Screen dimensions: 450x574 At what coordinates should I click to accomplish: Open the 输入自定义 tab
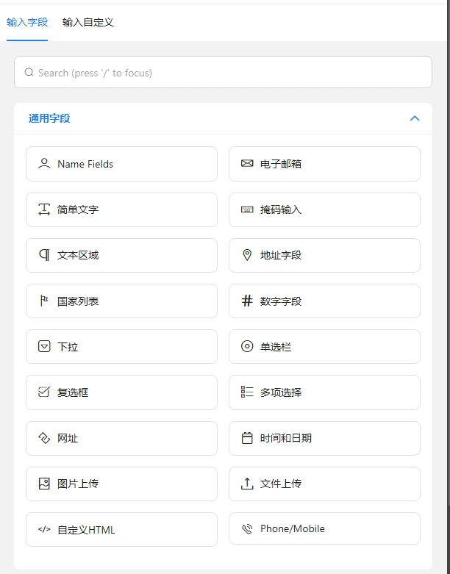click(88, 22)
